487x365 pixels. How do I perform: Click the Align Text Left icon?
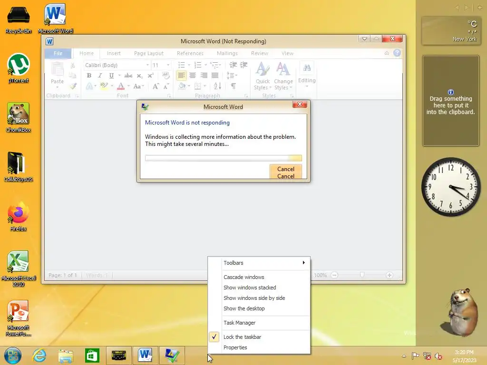181,76
